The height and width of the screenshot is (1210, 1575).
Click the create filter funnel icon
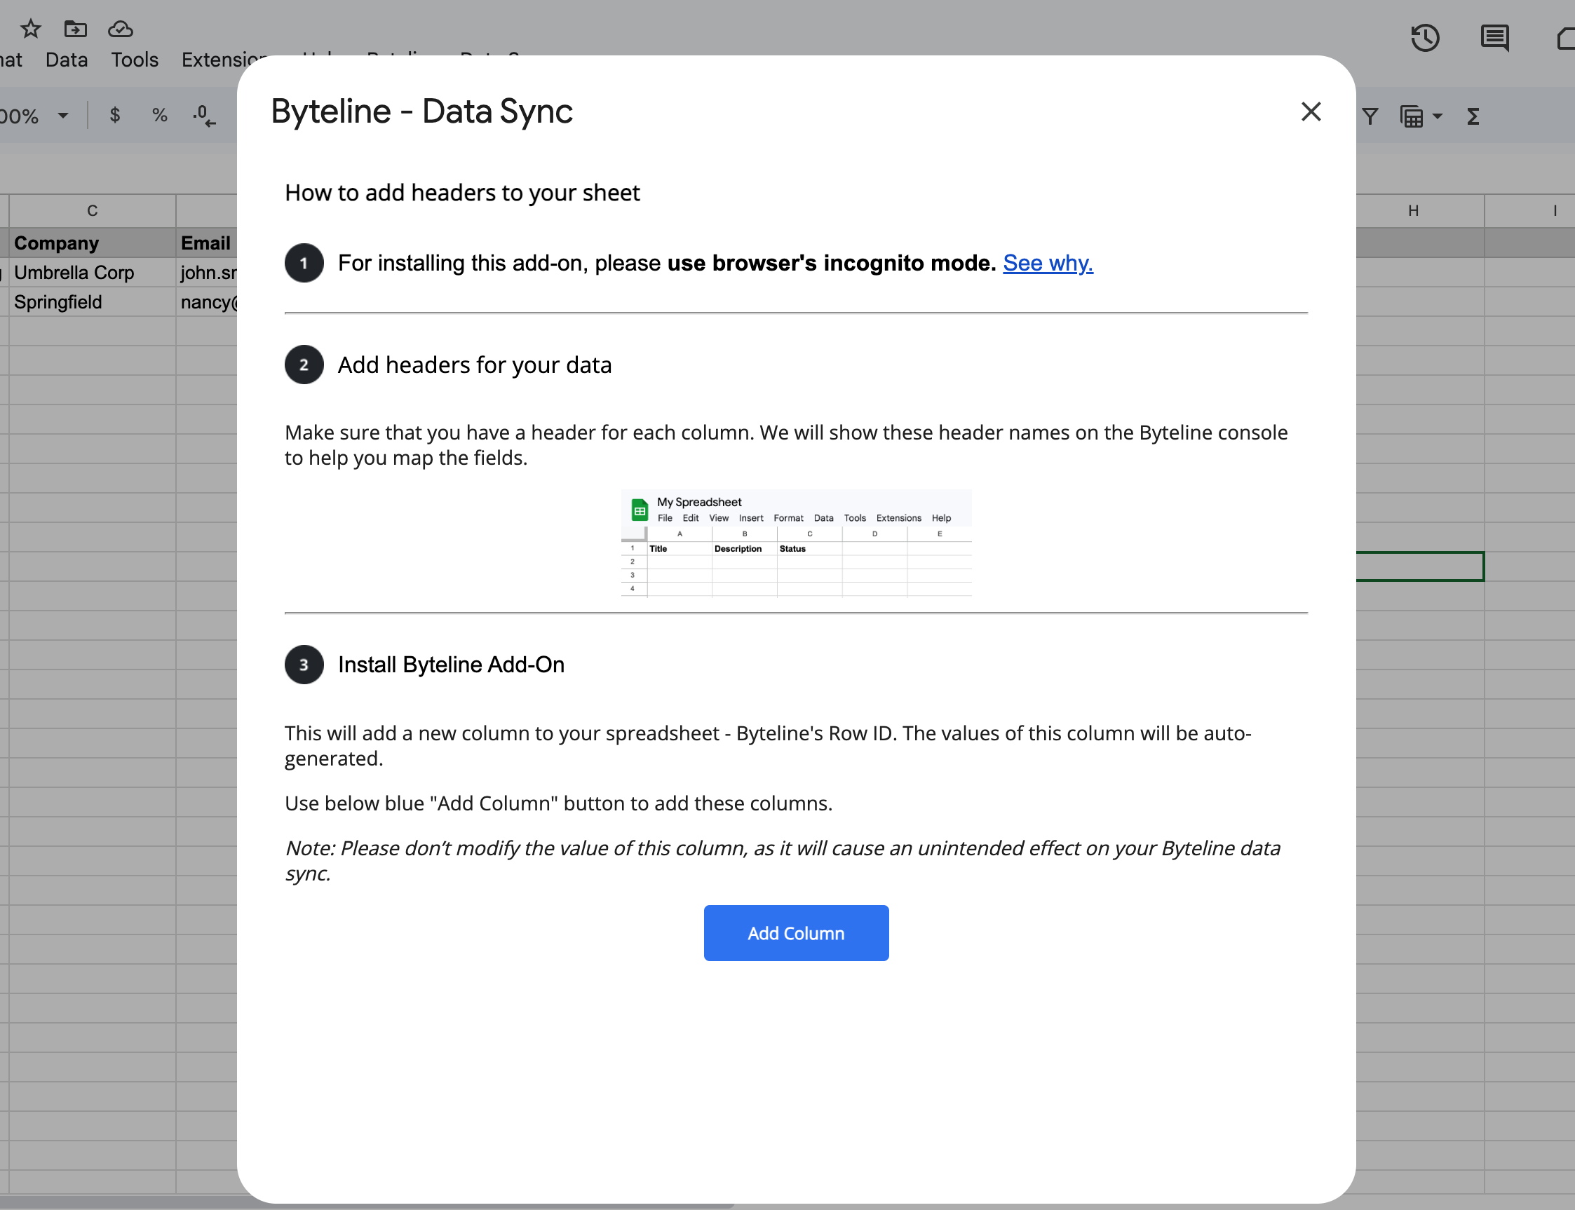[x=1370, y=116]
